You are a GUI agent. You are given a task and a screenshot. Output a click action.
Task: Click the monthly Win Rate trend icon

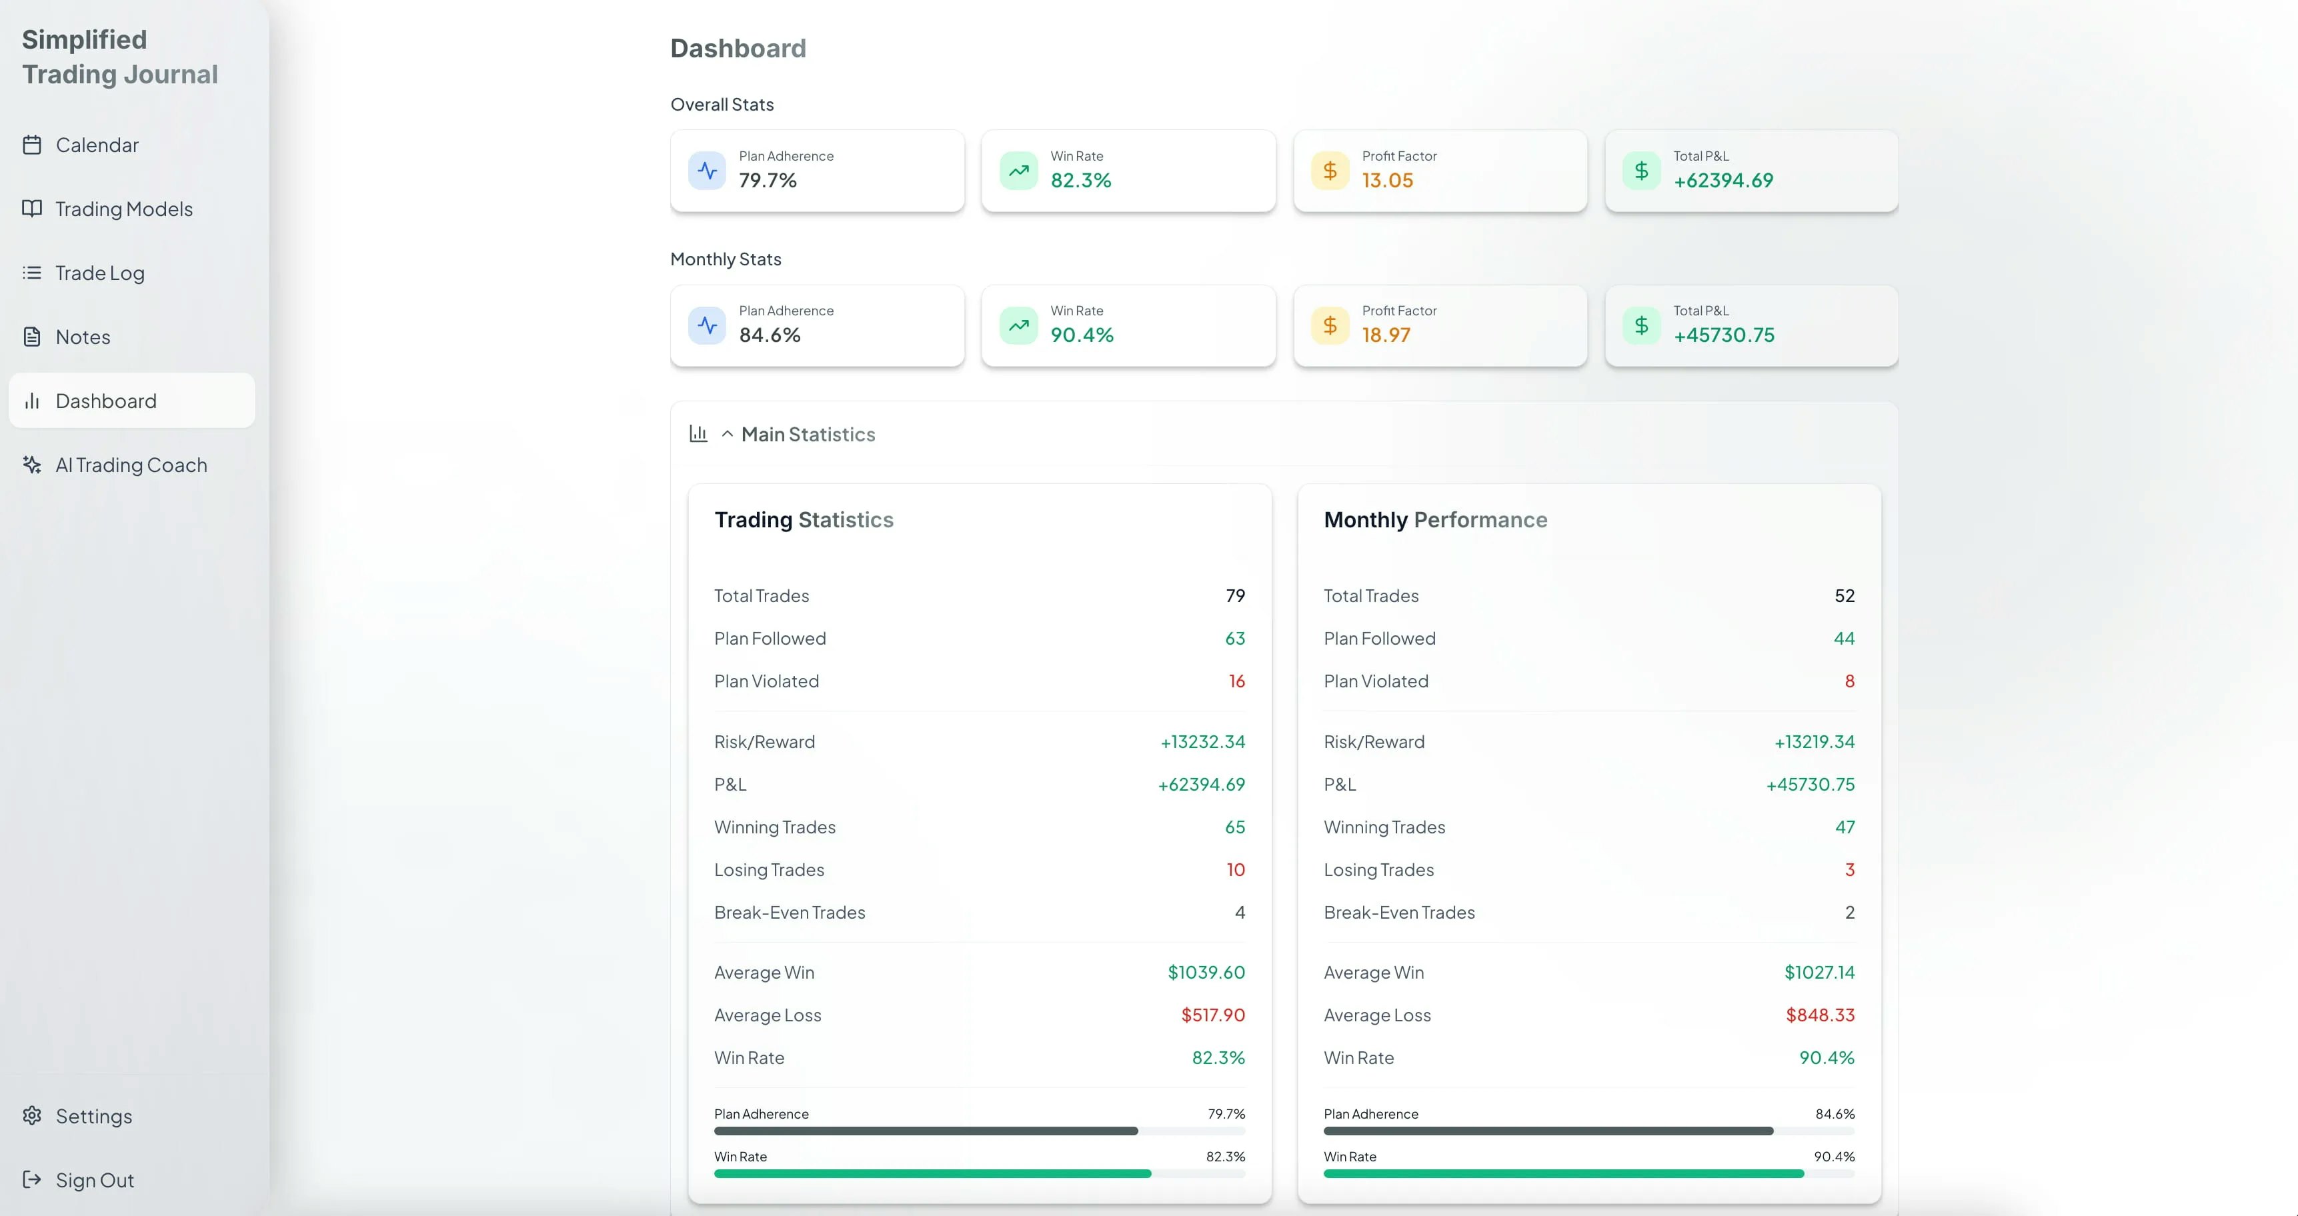click(1018, 325)
